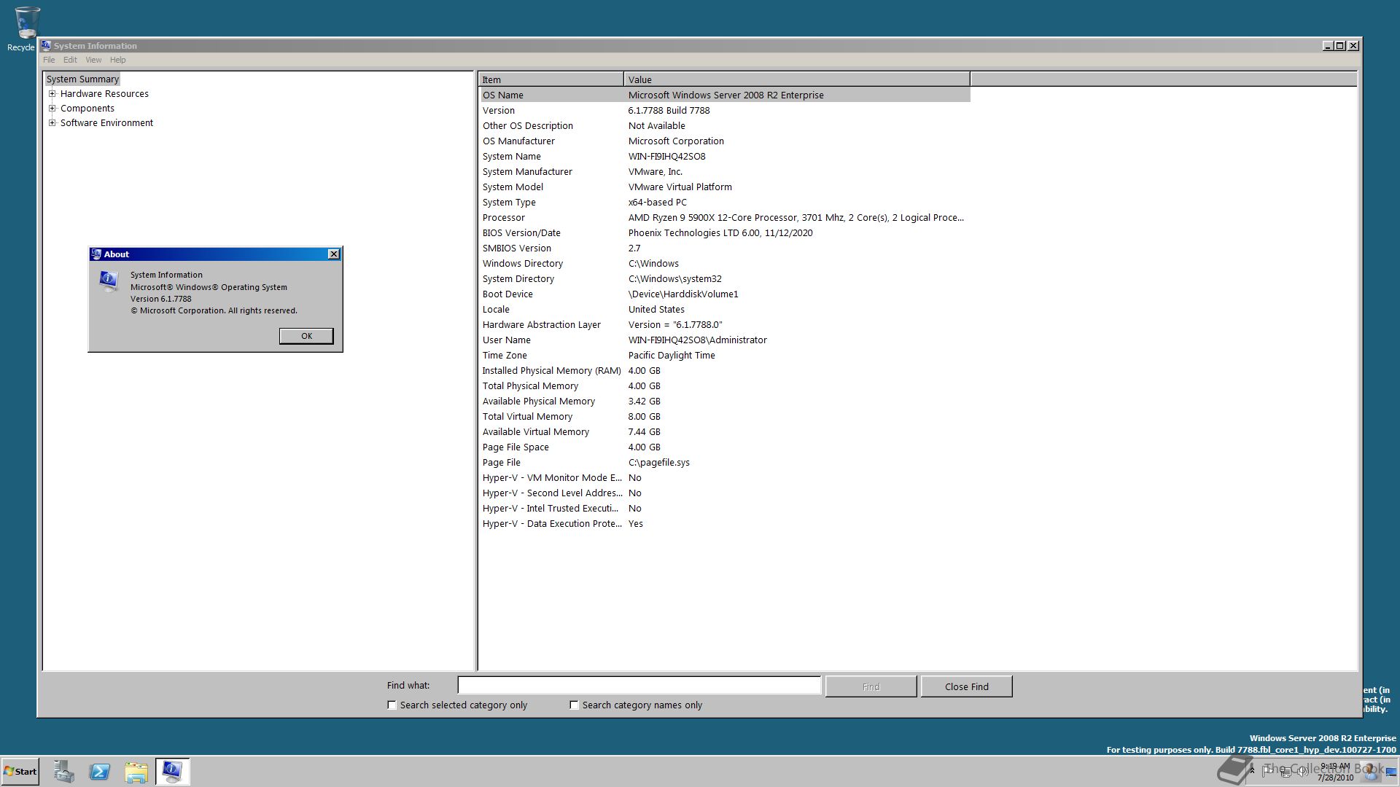Select the Total Virtual Memory row

click(x=724, y=417)
